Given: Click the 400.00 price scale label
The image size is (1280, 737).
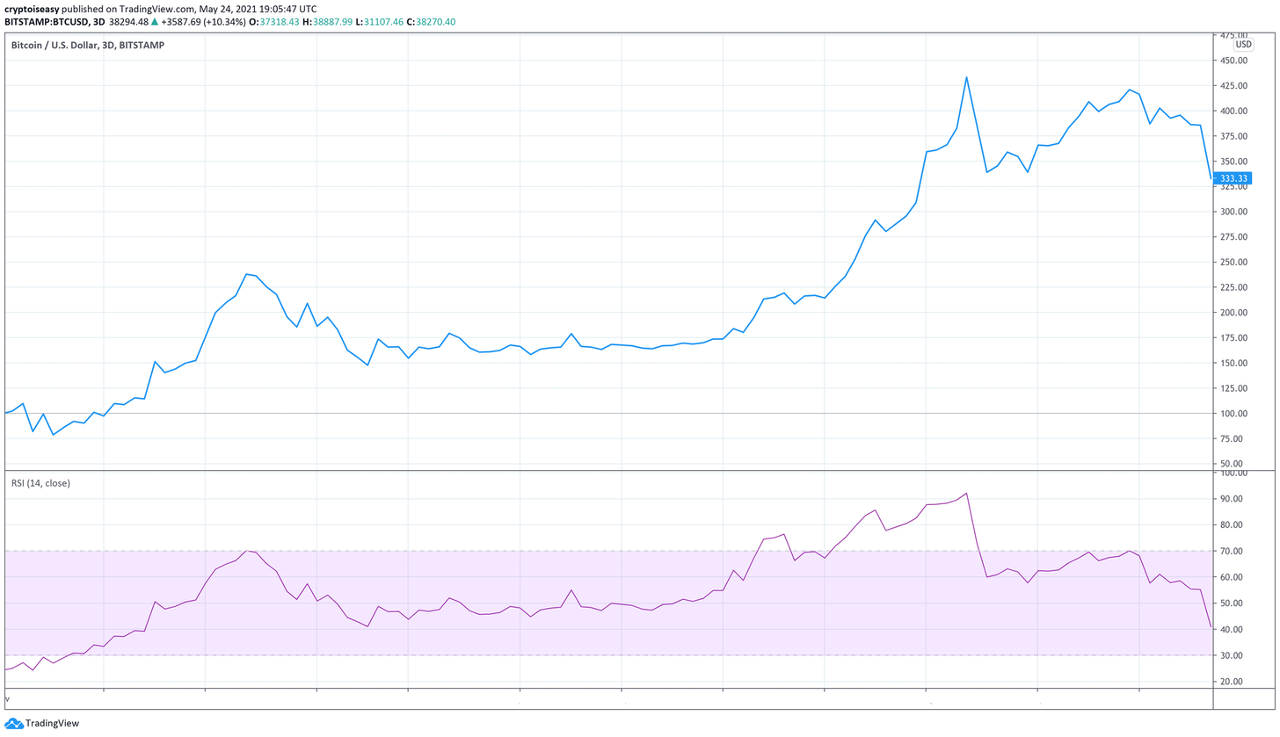Looking at the screenshot, I should click(x=1233, y=111).
